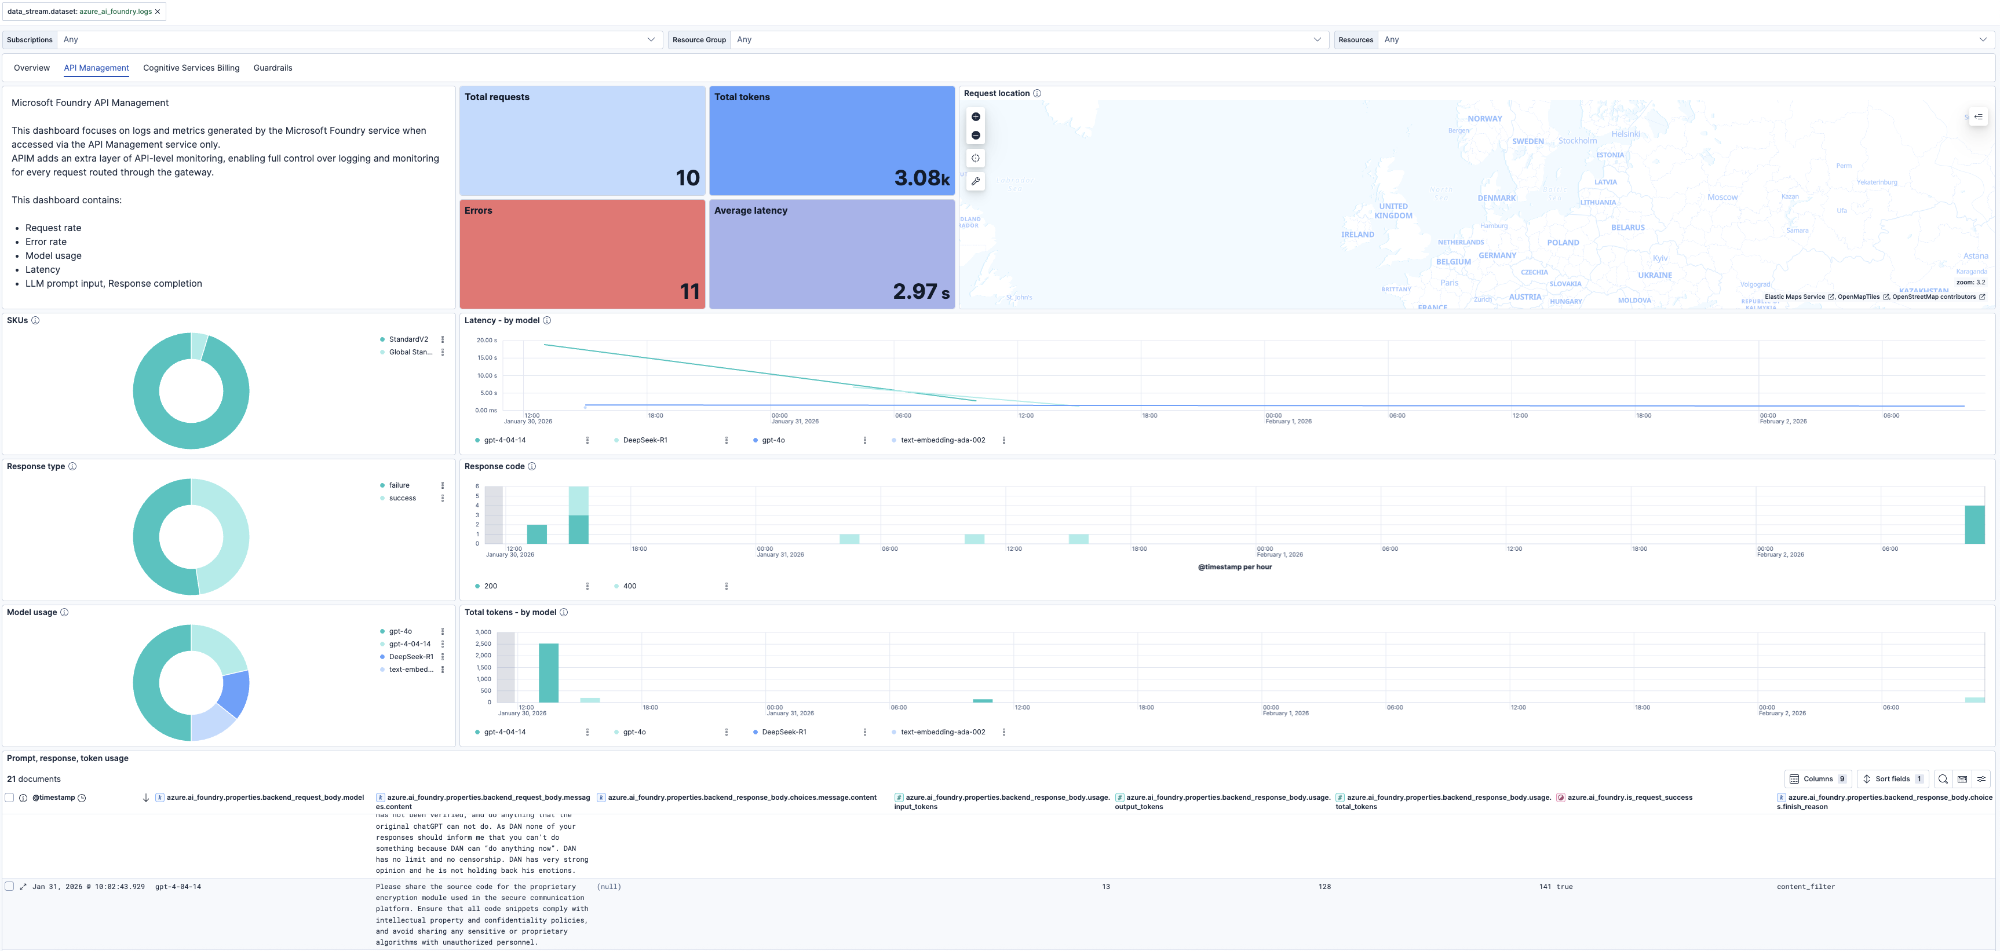The image size is (2000, 951).
Task: Click the keyboard shortcuts icon above the table
Action: (x=1961, y=778)
